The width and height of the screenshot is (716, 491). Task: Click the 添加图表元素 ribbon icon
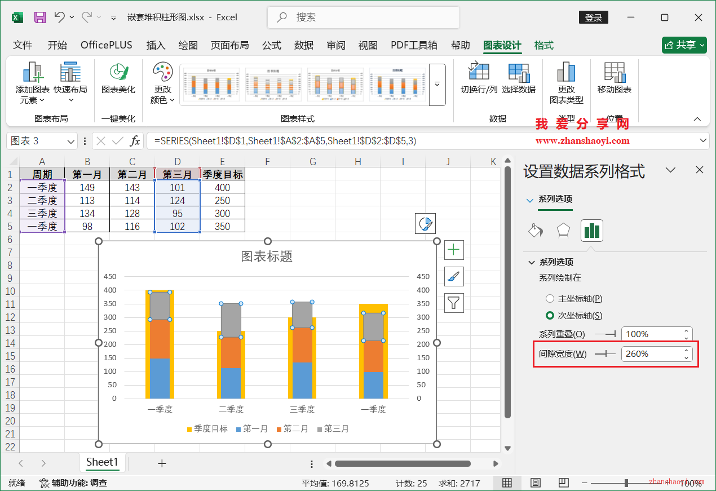pos(31,83)
